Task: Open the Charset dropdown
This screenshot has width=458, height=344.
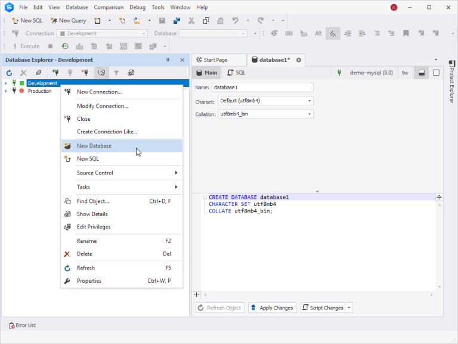Action: (x=310, y=101)
